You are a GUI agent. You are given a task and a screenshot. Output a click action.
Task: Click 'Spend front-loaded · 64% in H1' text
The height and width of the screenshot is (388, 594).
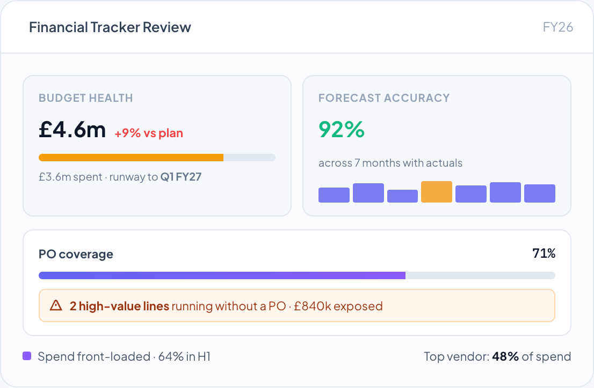(x=124, y=356)
